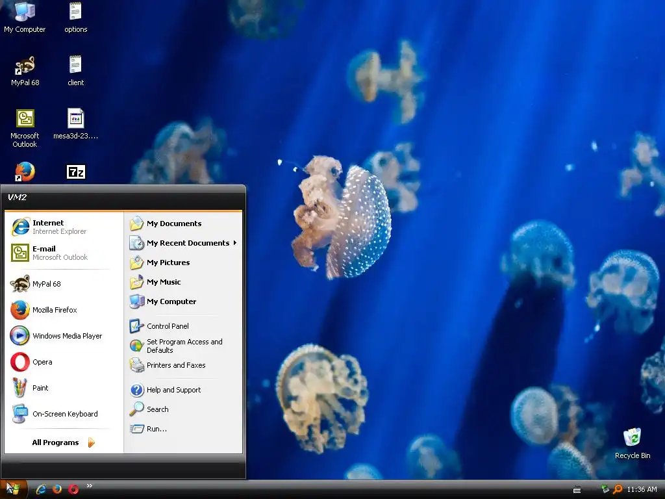Open Control Panel from Start menu

[x=183, y=326]
